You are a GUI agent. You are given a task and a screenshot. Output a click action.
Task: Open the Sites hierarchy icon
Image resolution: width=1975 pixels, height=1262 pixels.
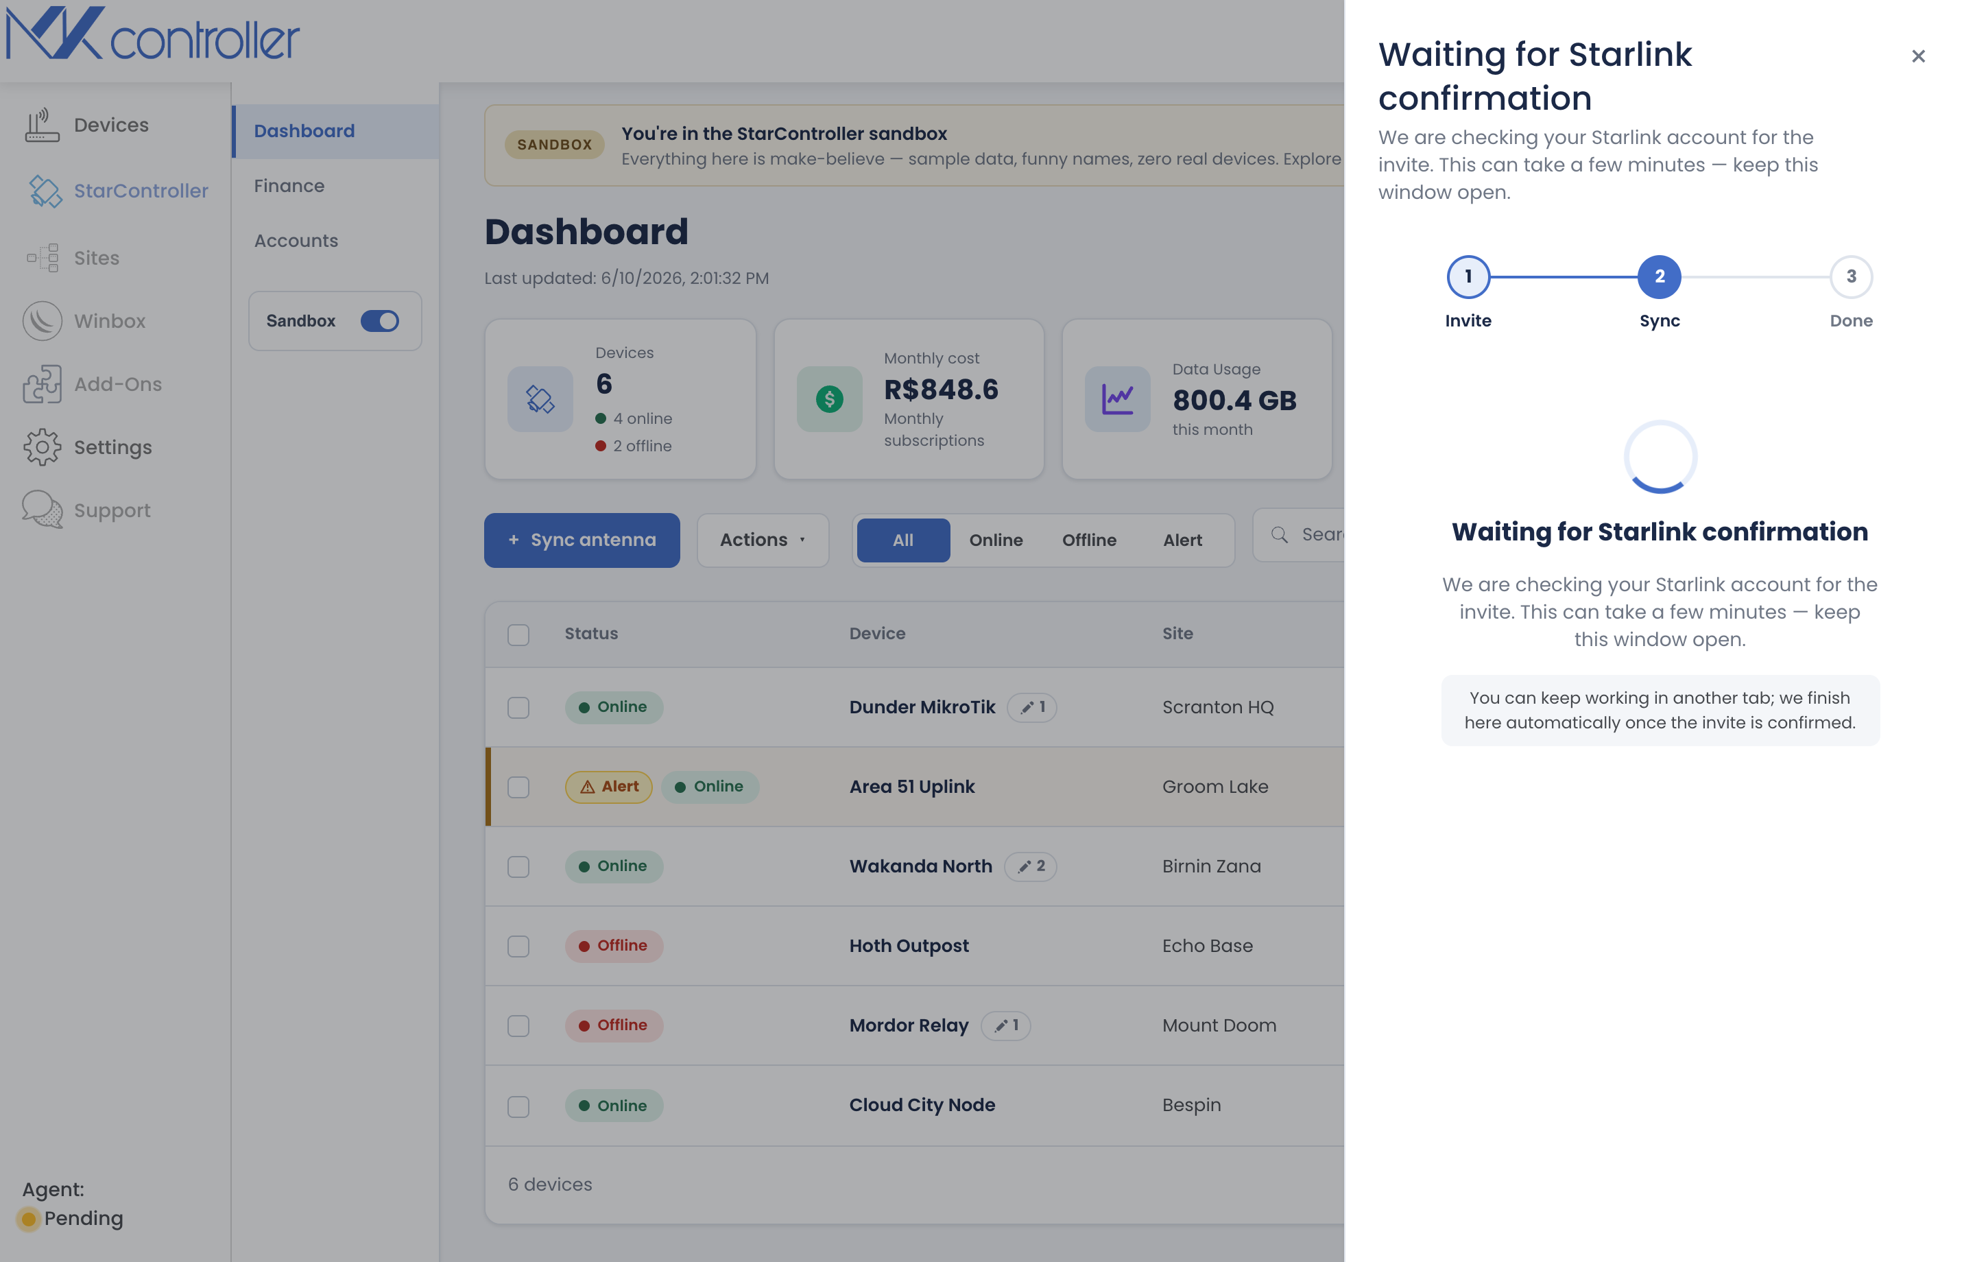[43, 258]
